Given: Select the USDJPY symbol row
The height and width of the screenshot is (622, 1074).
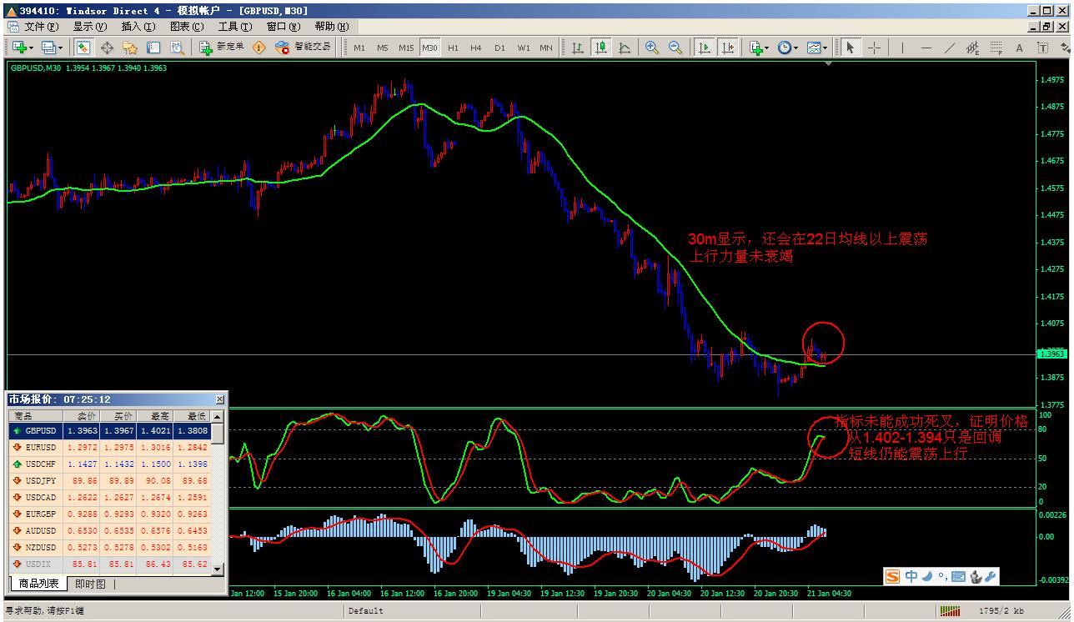Looking at the screenshot, I should (109, 481).
